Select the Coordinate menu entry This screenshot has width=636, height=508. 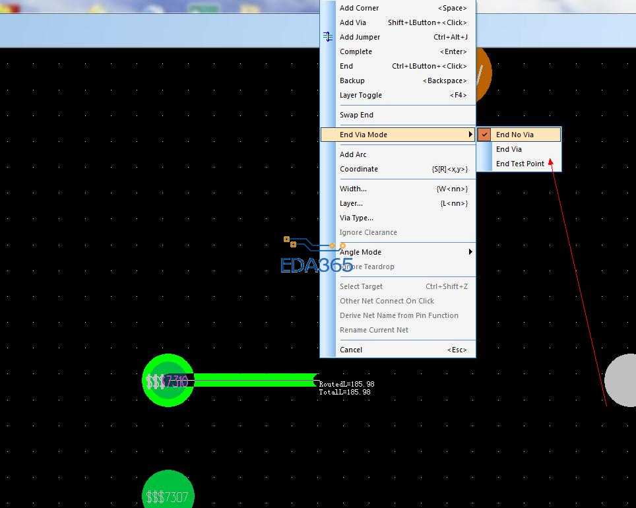[x=397, y=169]
